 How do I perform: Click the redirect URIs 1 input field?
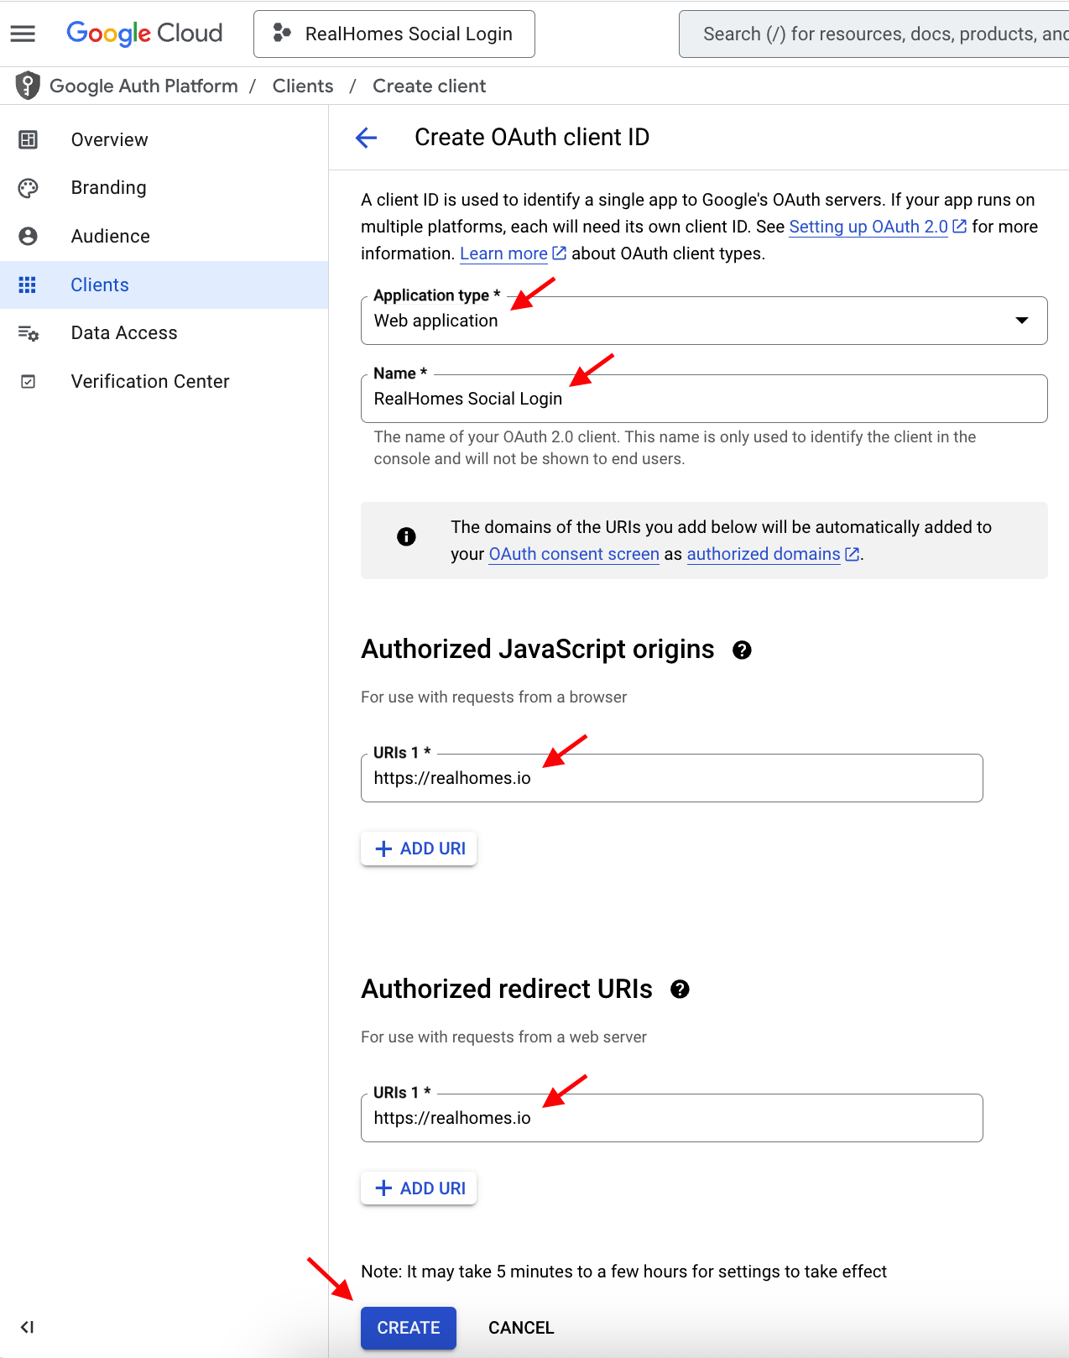coord(672,1118)
